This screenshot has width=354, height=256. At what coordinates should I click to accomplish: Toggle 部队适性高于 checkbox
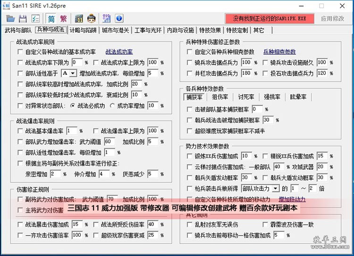tap(20, 73)
